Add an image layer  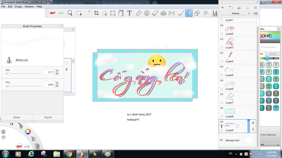pyautogui.click(x=239, y=7)
